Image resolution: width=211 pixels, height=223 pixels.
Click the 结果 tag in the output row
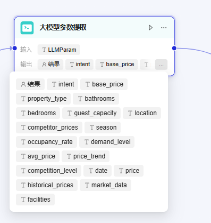pyautogui.click(x=50, y=65)
